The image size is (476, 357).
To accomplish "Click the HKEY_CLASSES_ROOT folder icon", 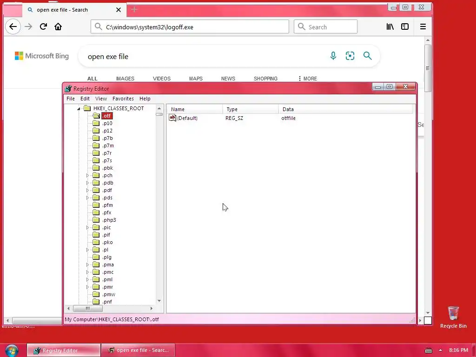I will click(x=87, y=108).
